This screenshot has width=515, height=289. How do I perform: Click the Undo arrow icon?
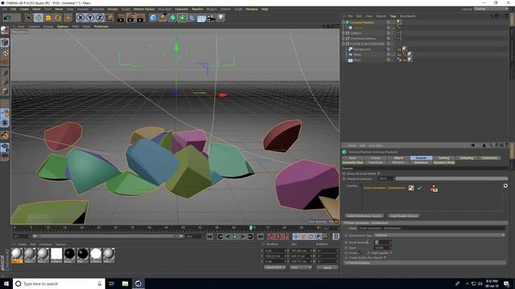[7, 18]
